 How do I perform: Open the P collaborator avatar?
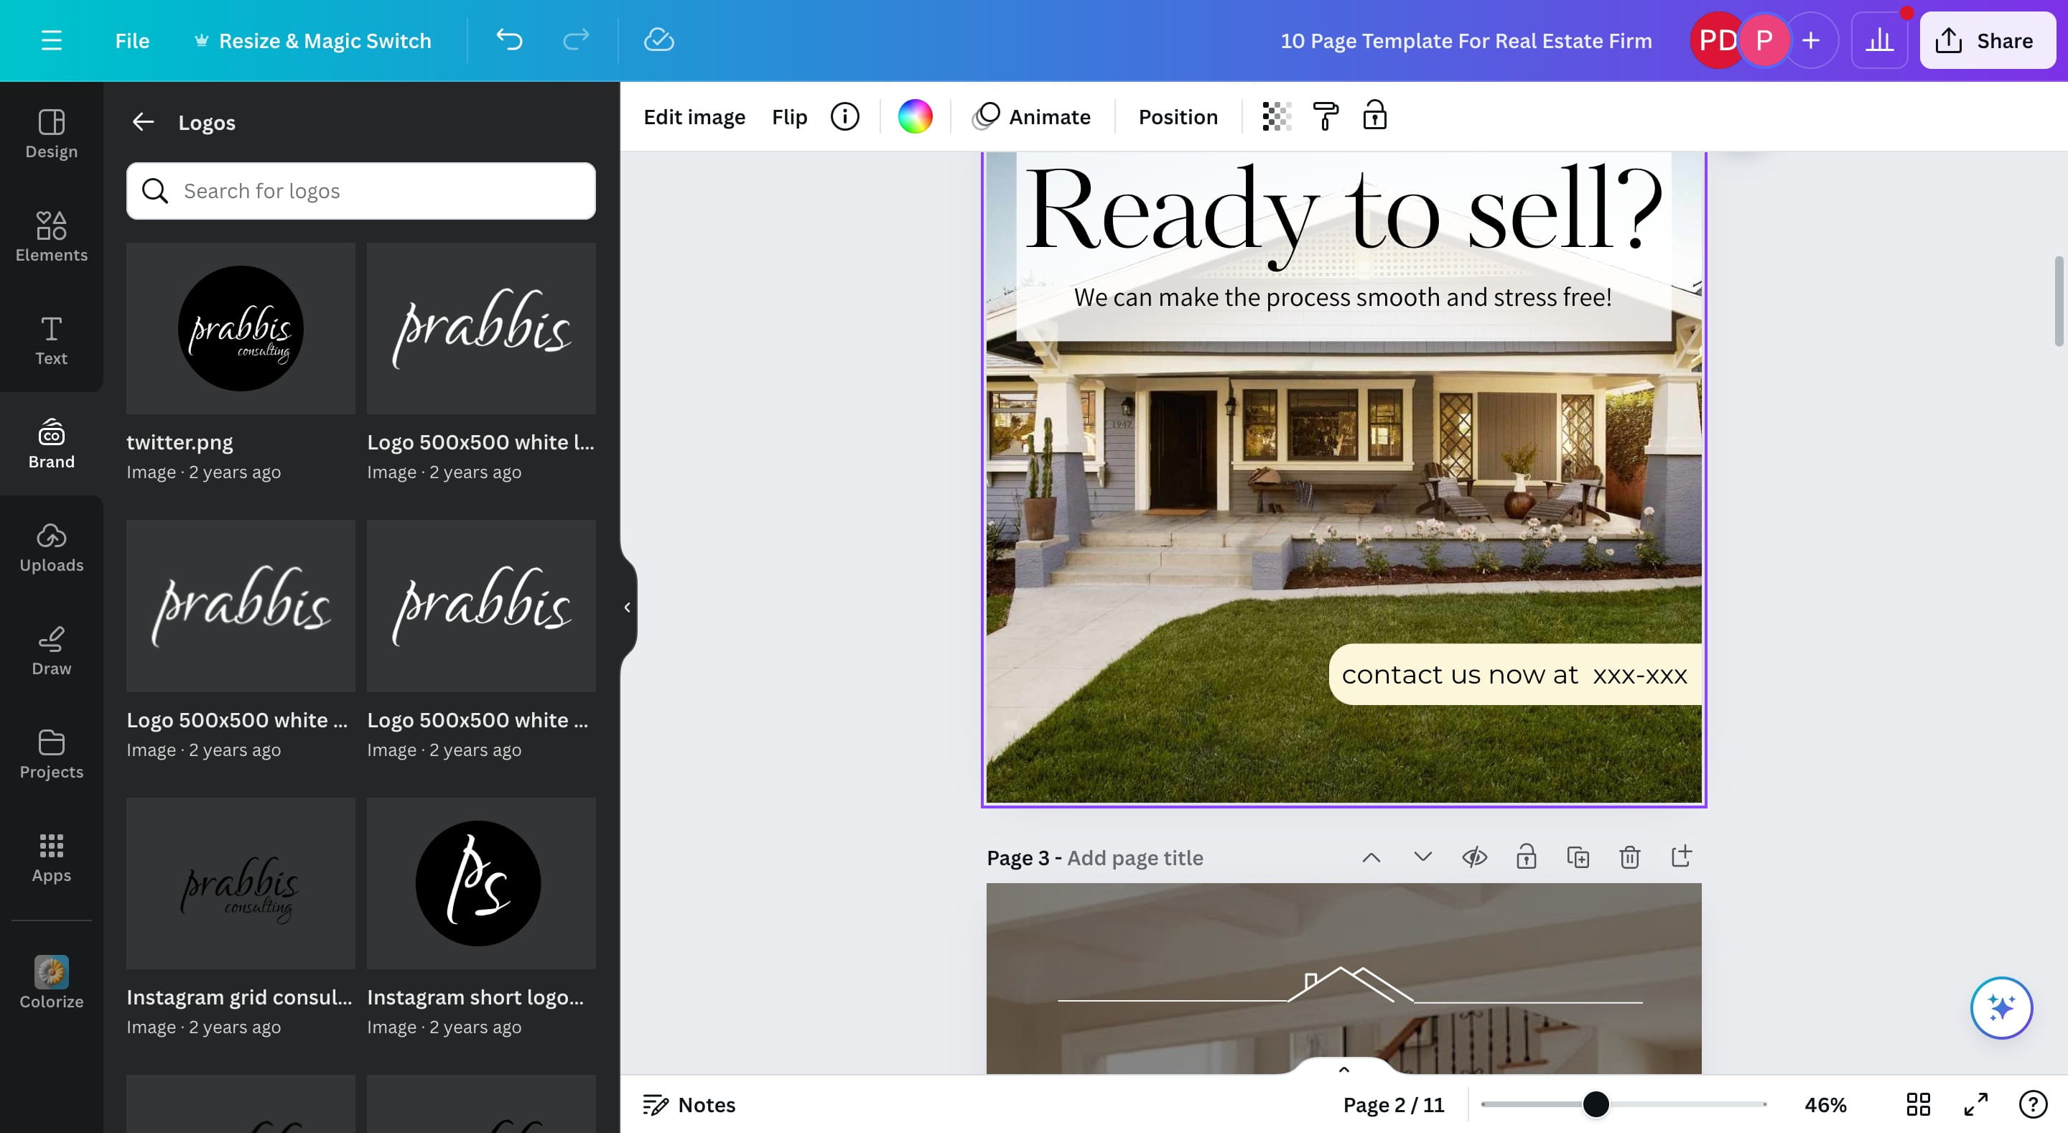[x=1764, y=40]
